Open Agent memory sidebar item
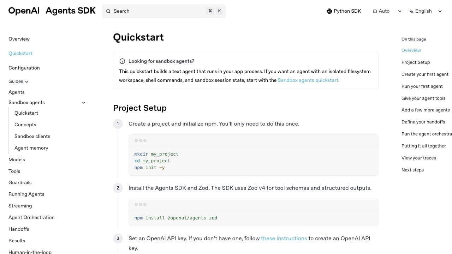452x254 pixels. [x=31, y=148]
